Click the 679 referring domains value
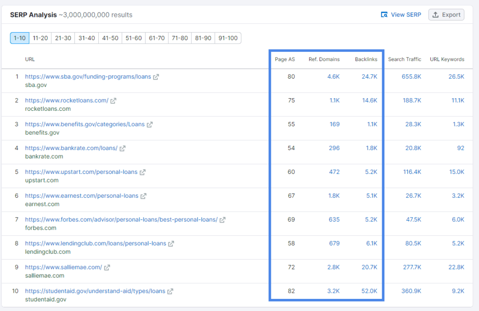The width and height of the screenshot is (479, 311). tap(334, 244)
